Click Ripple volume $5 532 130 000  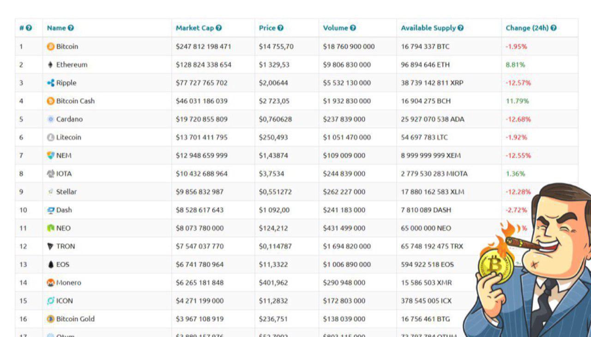(347, 83)
